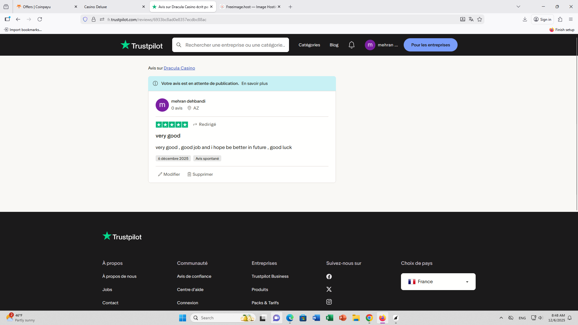Click the Pour les entreprises button
This screenshot has width=578, height=325.
pyautogui.click(x=430, y=45)
